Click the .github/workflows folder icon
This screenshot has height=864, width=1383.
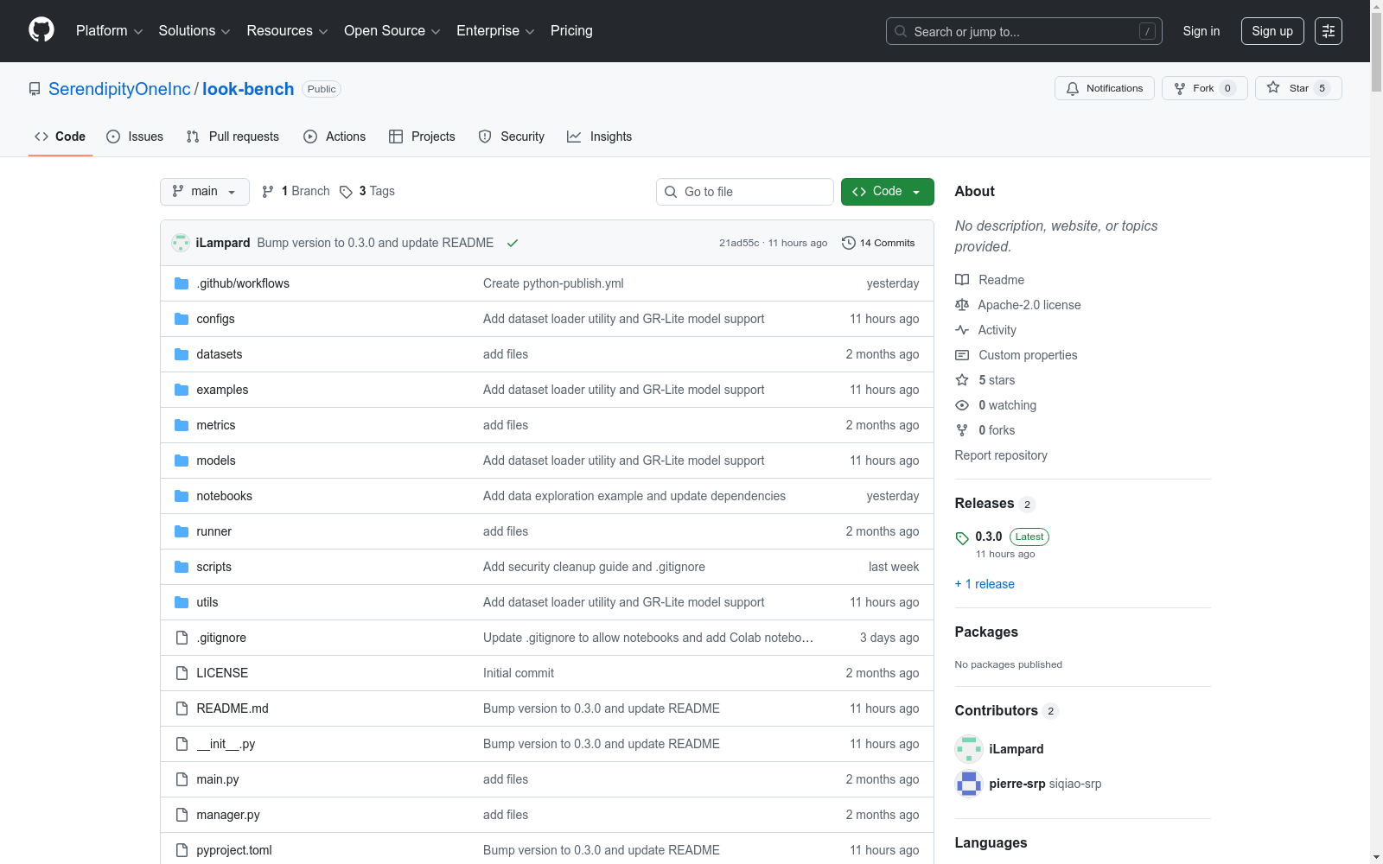pos(182,283)
